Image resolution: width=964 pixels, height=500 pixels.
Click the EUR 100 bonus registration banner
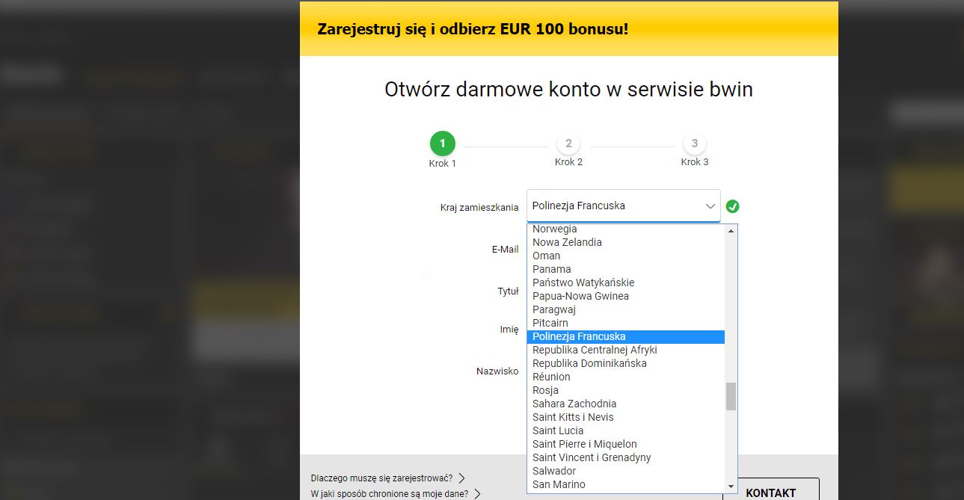(568, 29)
